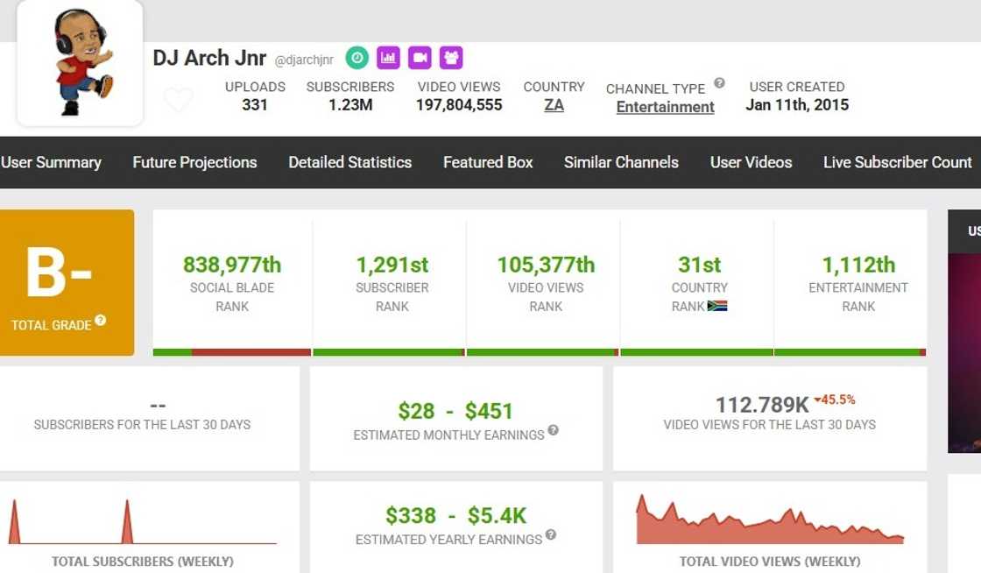Click the green clock icon beside channel name

pos(356,58)
